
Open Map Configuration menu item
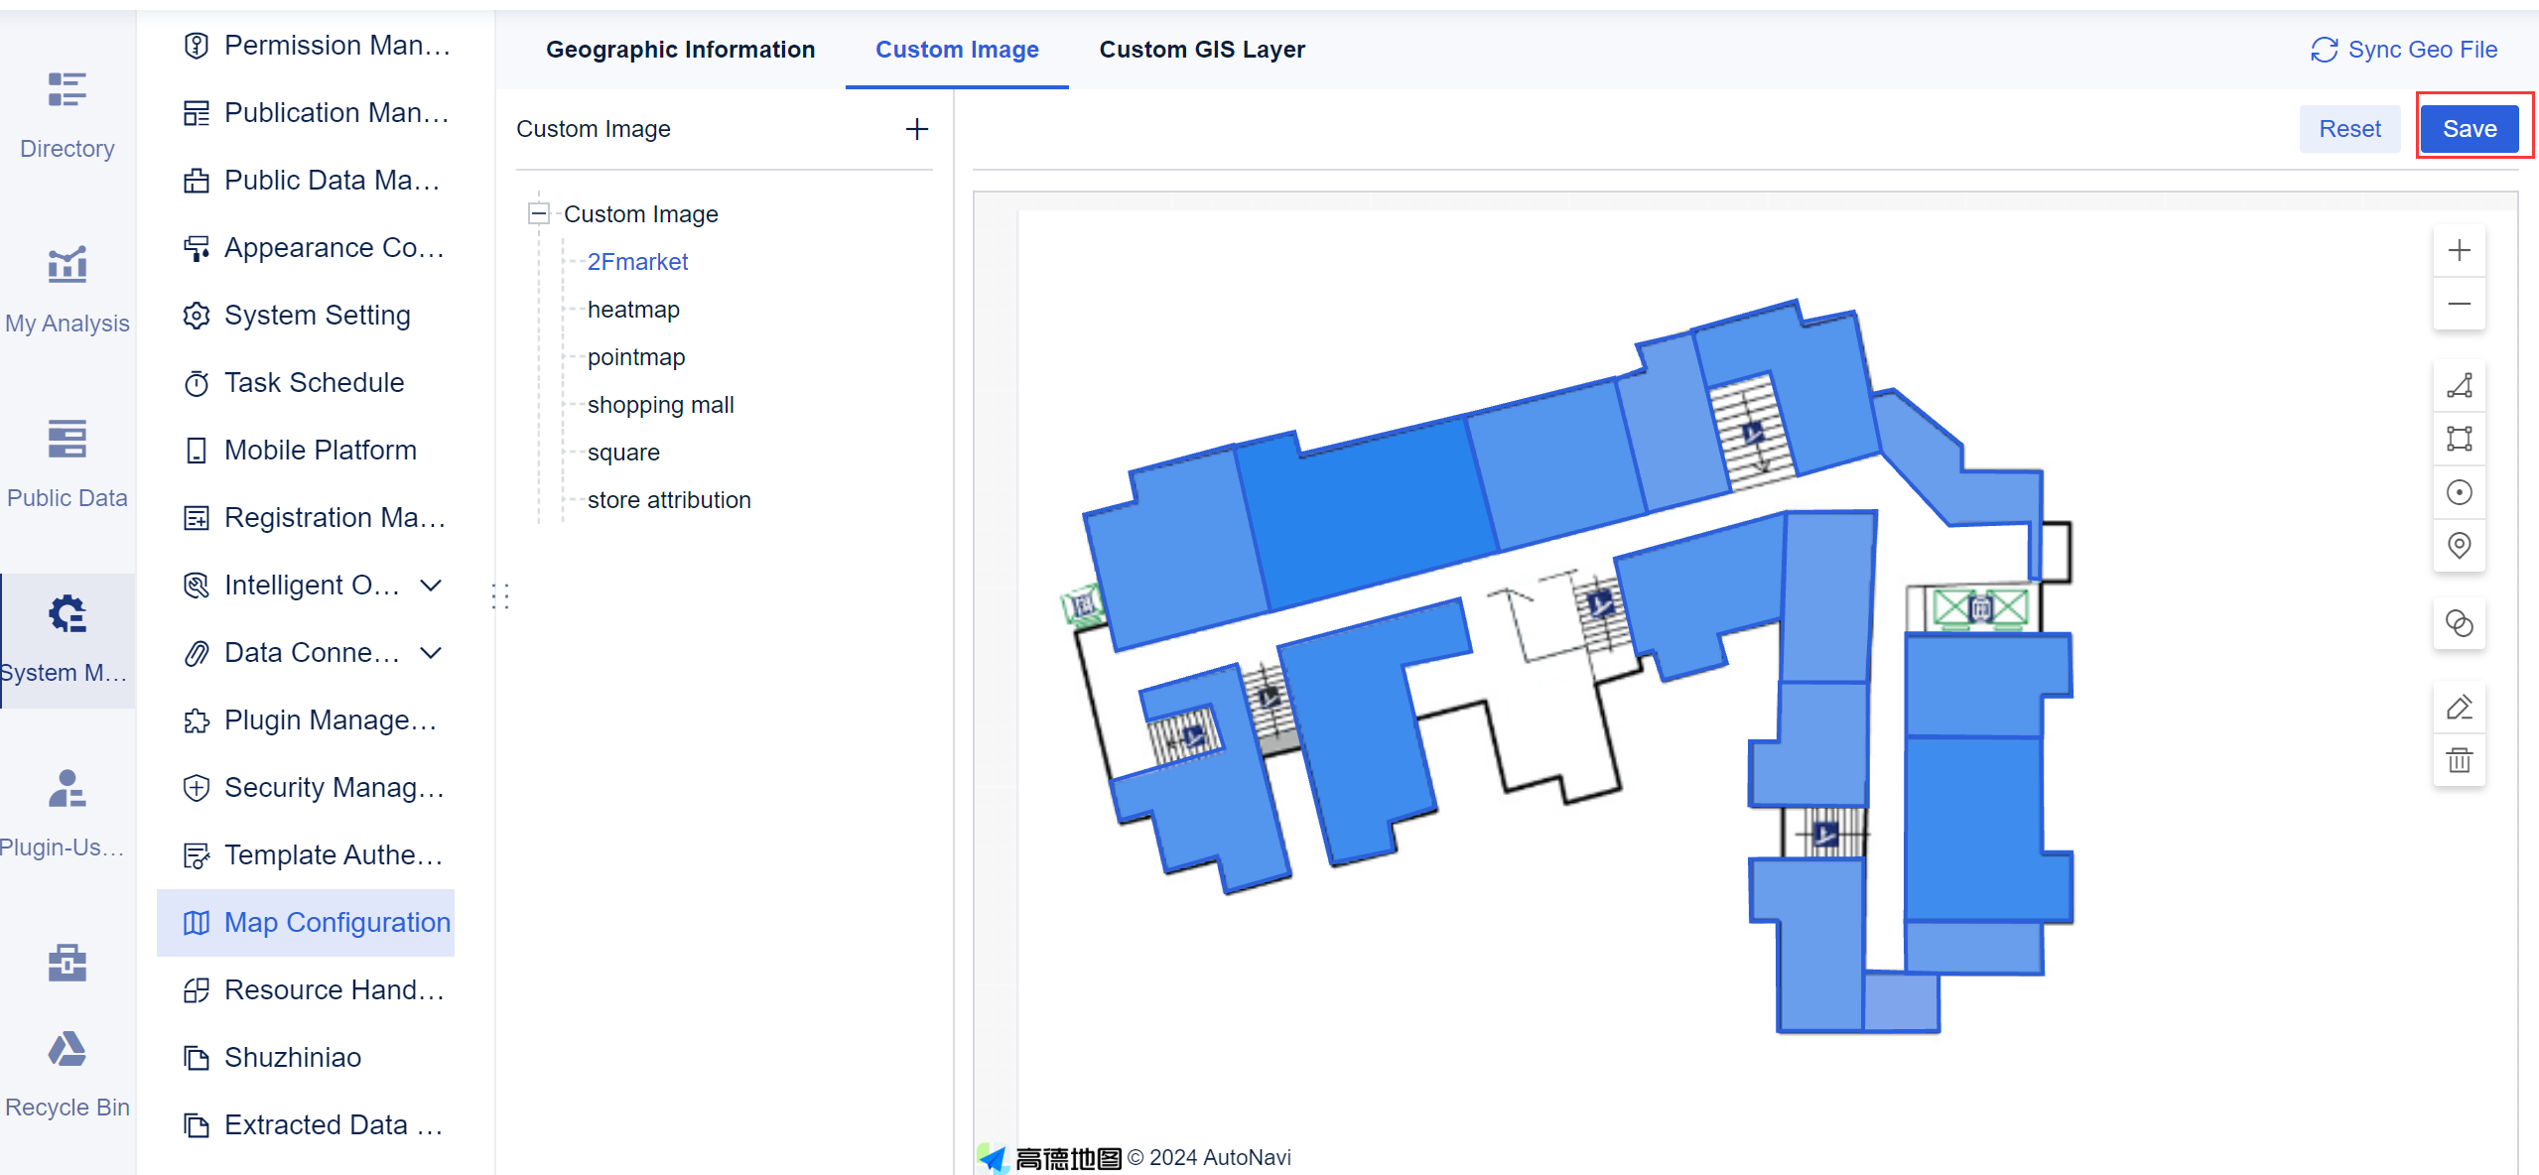(x=306, y=923)
